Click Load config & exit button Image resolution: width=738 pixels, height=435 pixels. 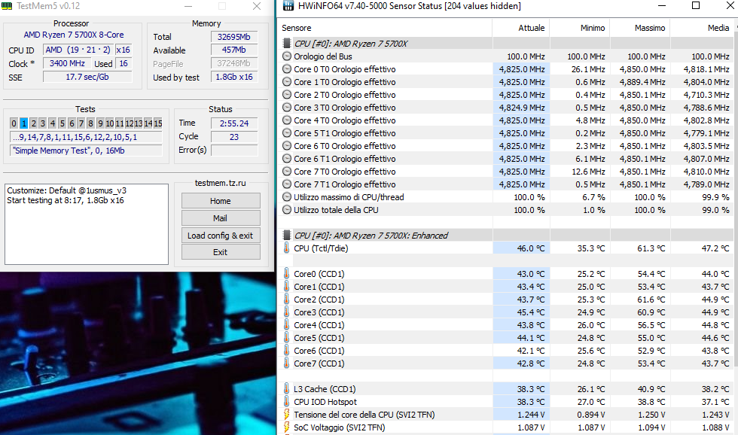[221, 235]
